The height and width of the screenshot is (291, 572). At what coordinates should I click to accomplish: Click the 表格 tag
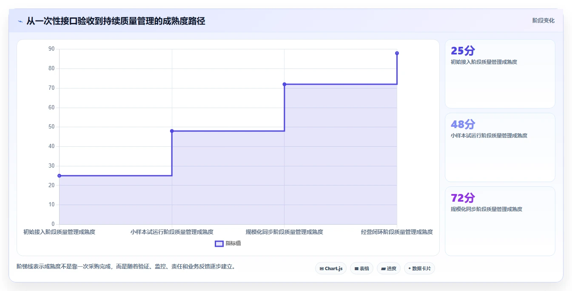[361, 268]
